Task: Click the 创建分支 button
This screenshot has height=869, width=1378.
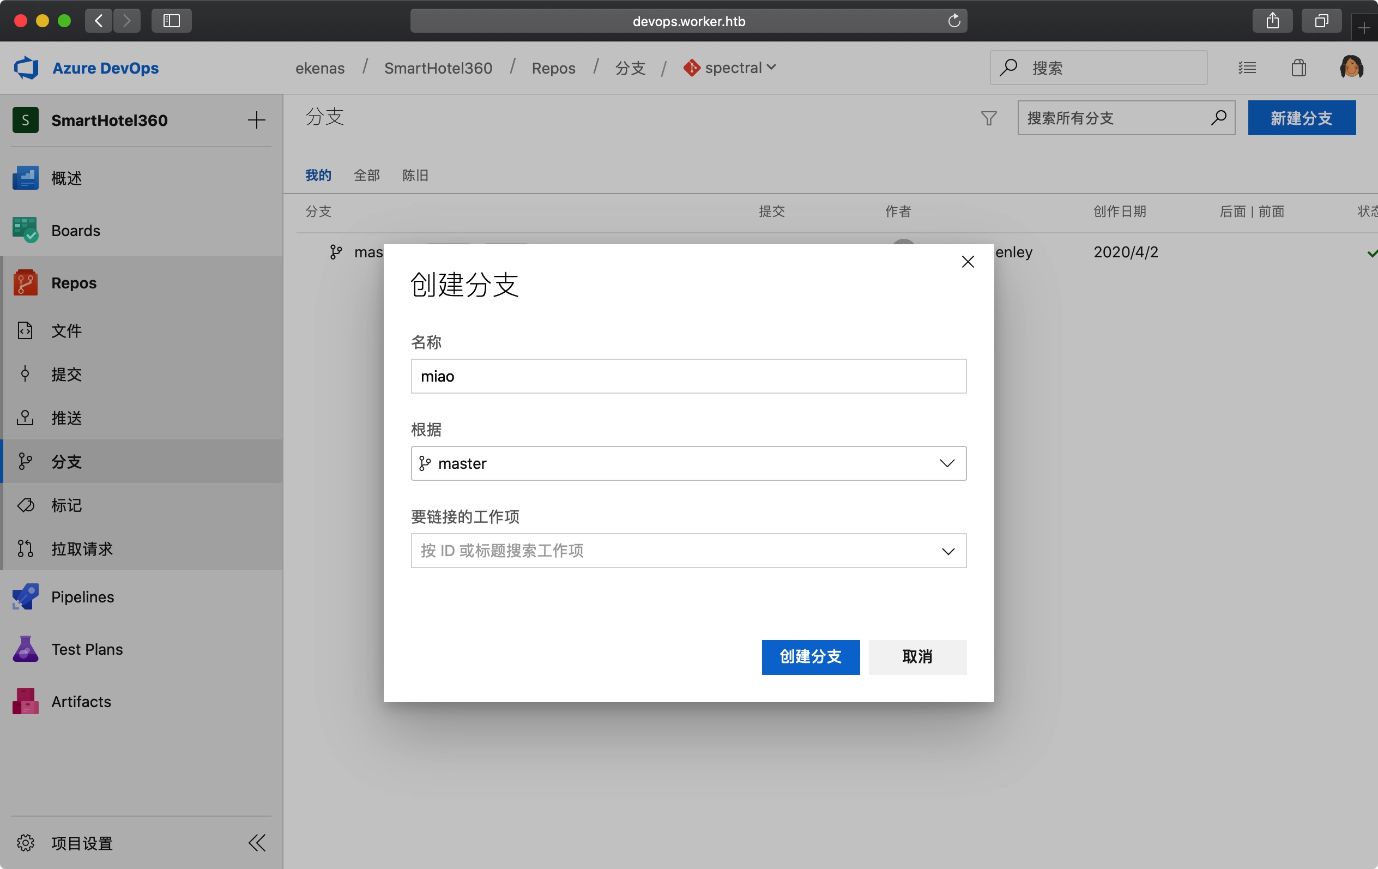Action: coord(811,656)
